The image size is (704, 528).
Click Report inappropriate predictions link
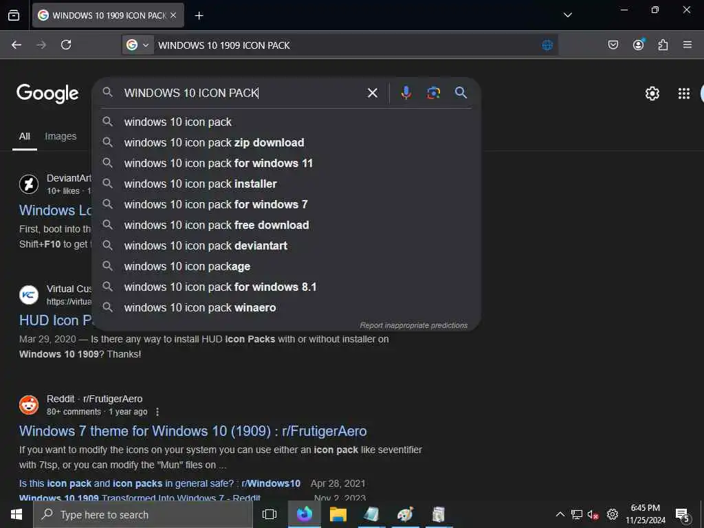click(x=413, y=325)
